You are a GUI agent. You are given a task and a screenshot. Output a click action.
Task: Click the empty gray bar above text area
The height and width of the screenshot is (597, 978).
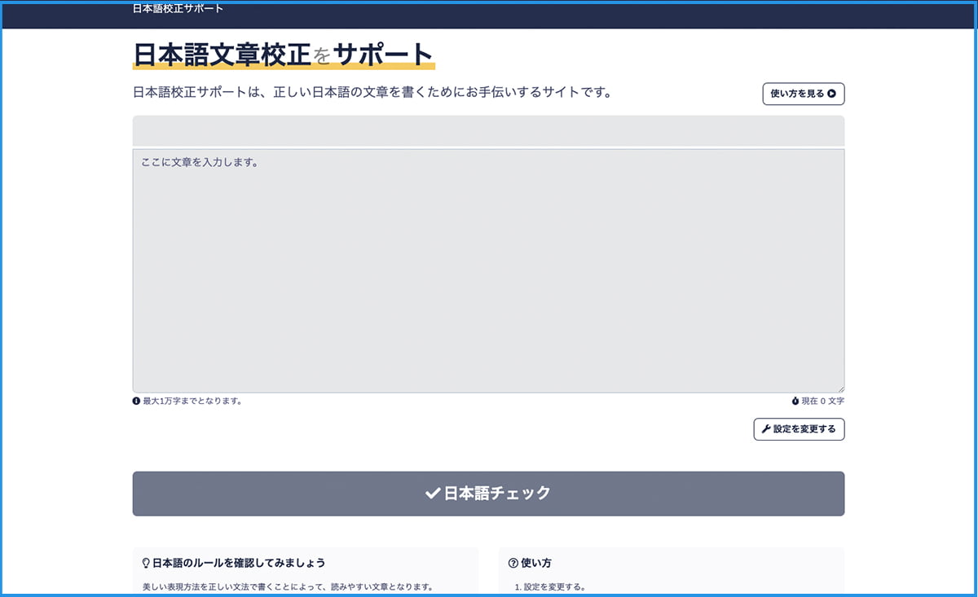488,130
